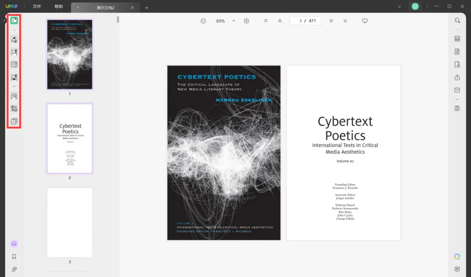Jump to the last page
This screenshot has width=471, height=277.
pyautogui.click(x=345, y=21)
